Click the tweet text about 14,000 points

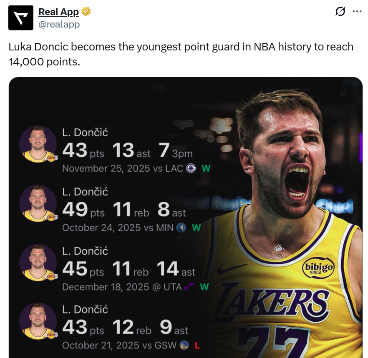pyautogui.click(x=181, y=54)
